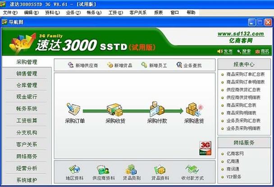Open 商品采购汇总表 report
Screen dimensions: 274x187
pos(241,105)
